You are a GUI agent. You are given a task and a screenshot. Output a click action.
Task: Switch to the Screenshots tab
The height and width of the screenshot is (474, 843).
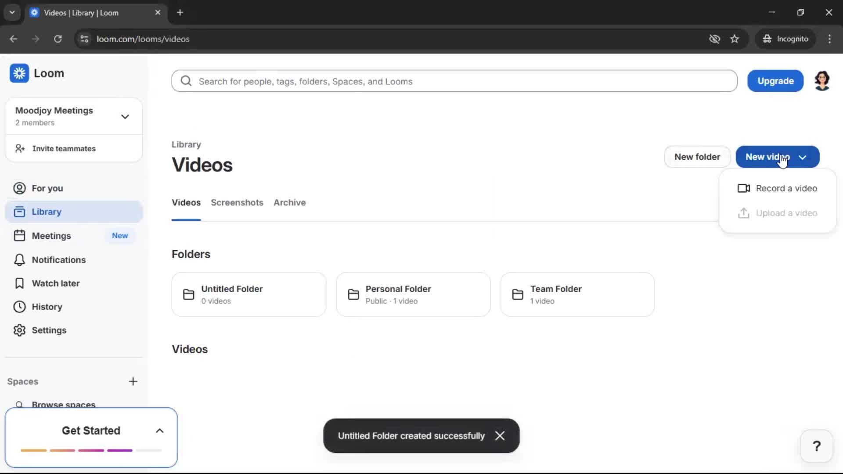coord(237,202)
